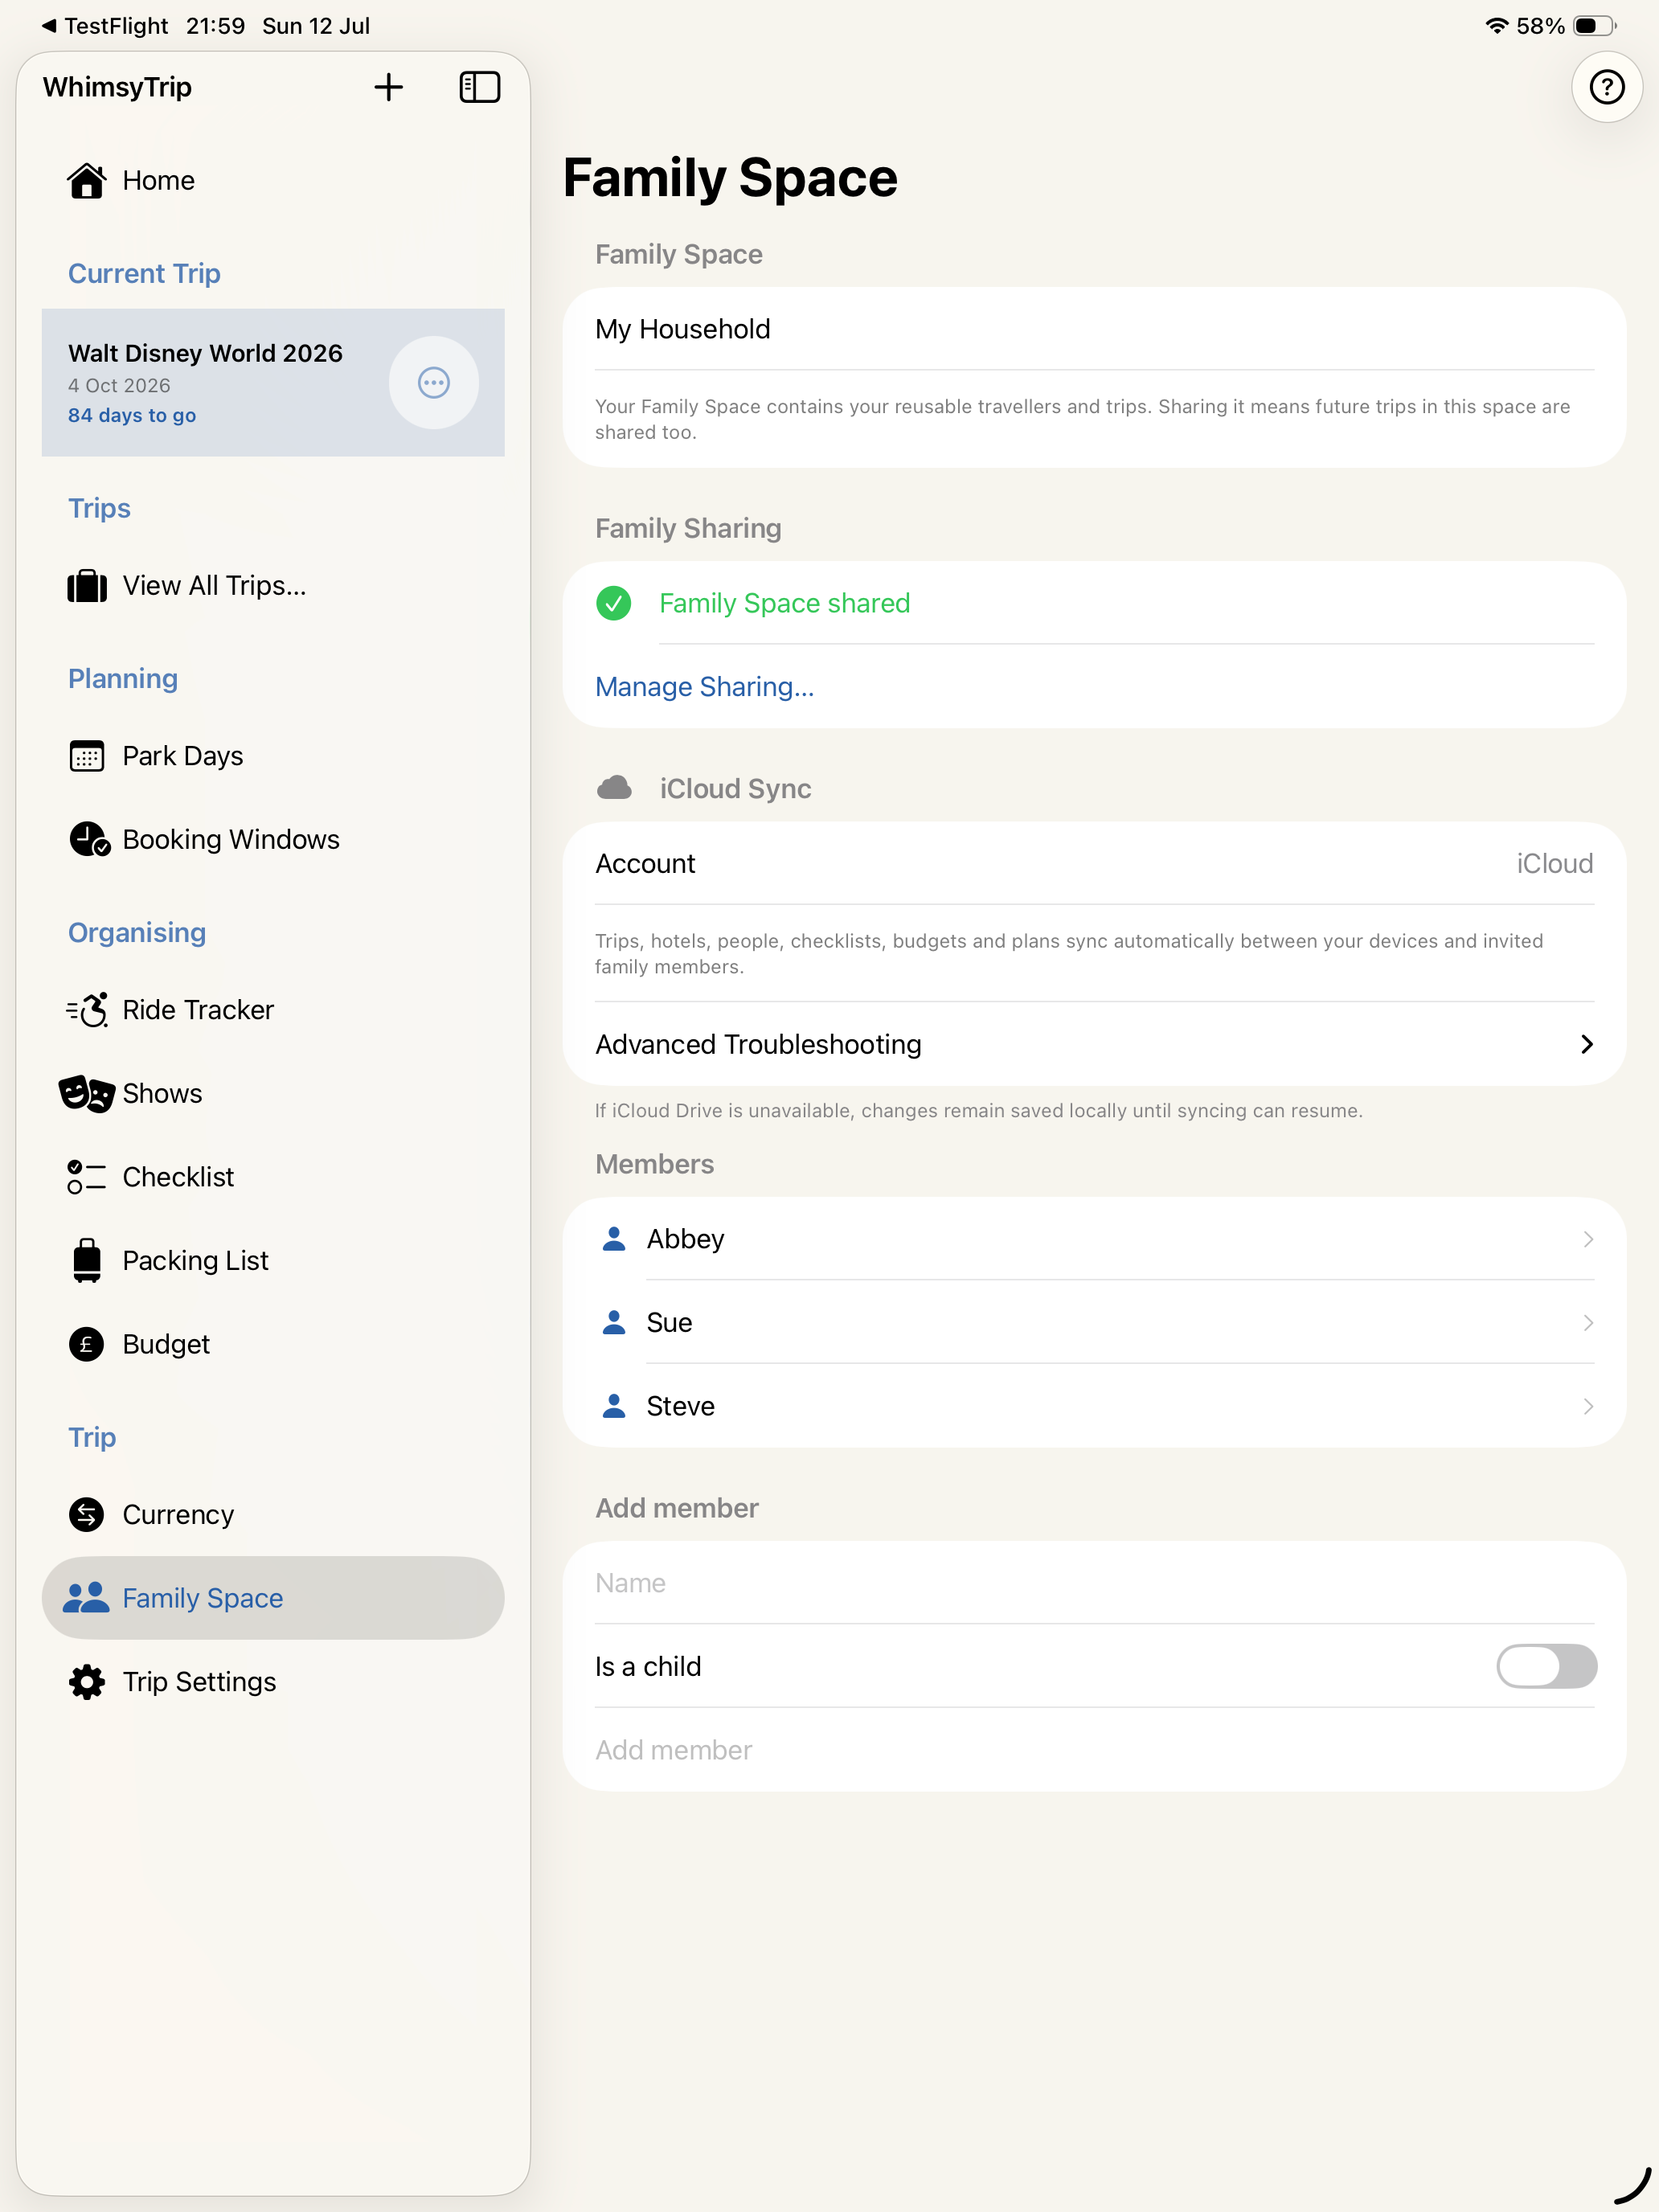Toggle the Is a child switch
Screen dimensions: 1659x2212
point(1546,1666)
